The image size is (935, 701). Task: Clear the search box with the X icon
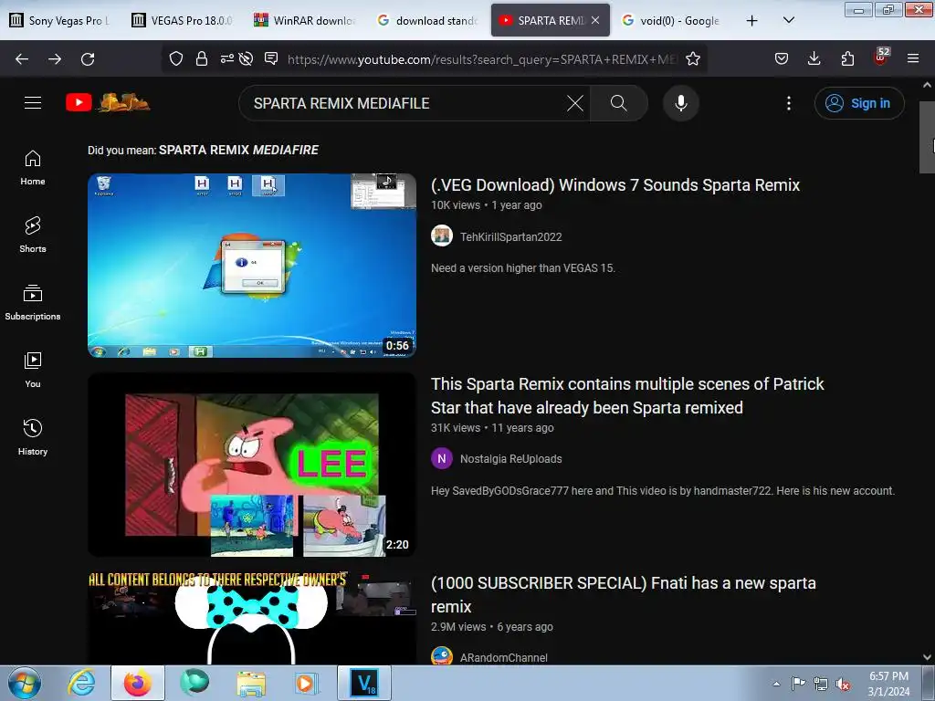point(575,103)
